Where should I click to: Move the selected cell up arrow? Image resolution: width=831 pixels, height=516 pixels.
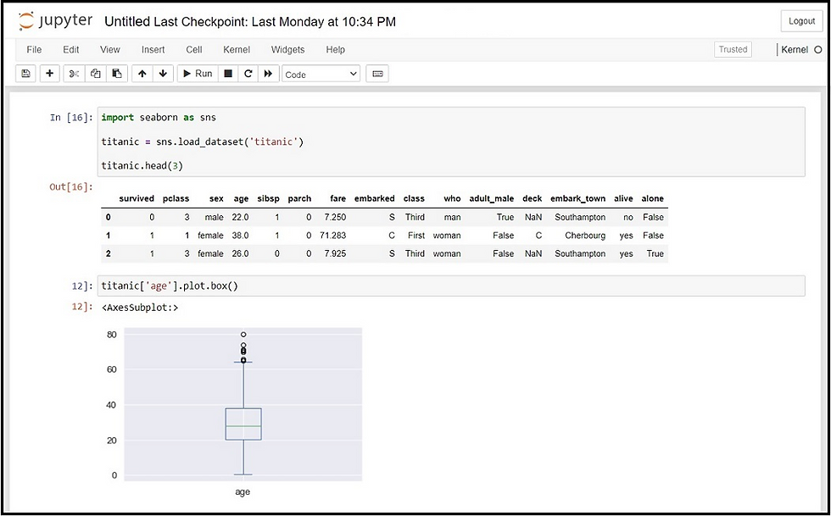pyautogui.click(x=142, y=74)
